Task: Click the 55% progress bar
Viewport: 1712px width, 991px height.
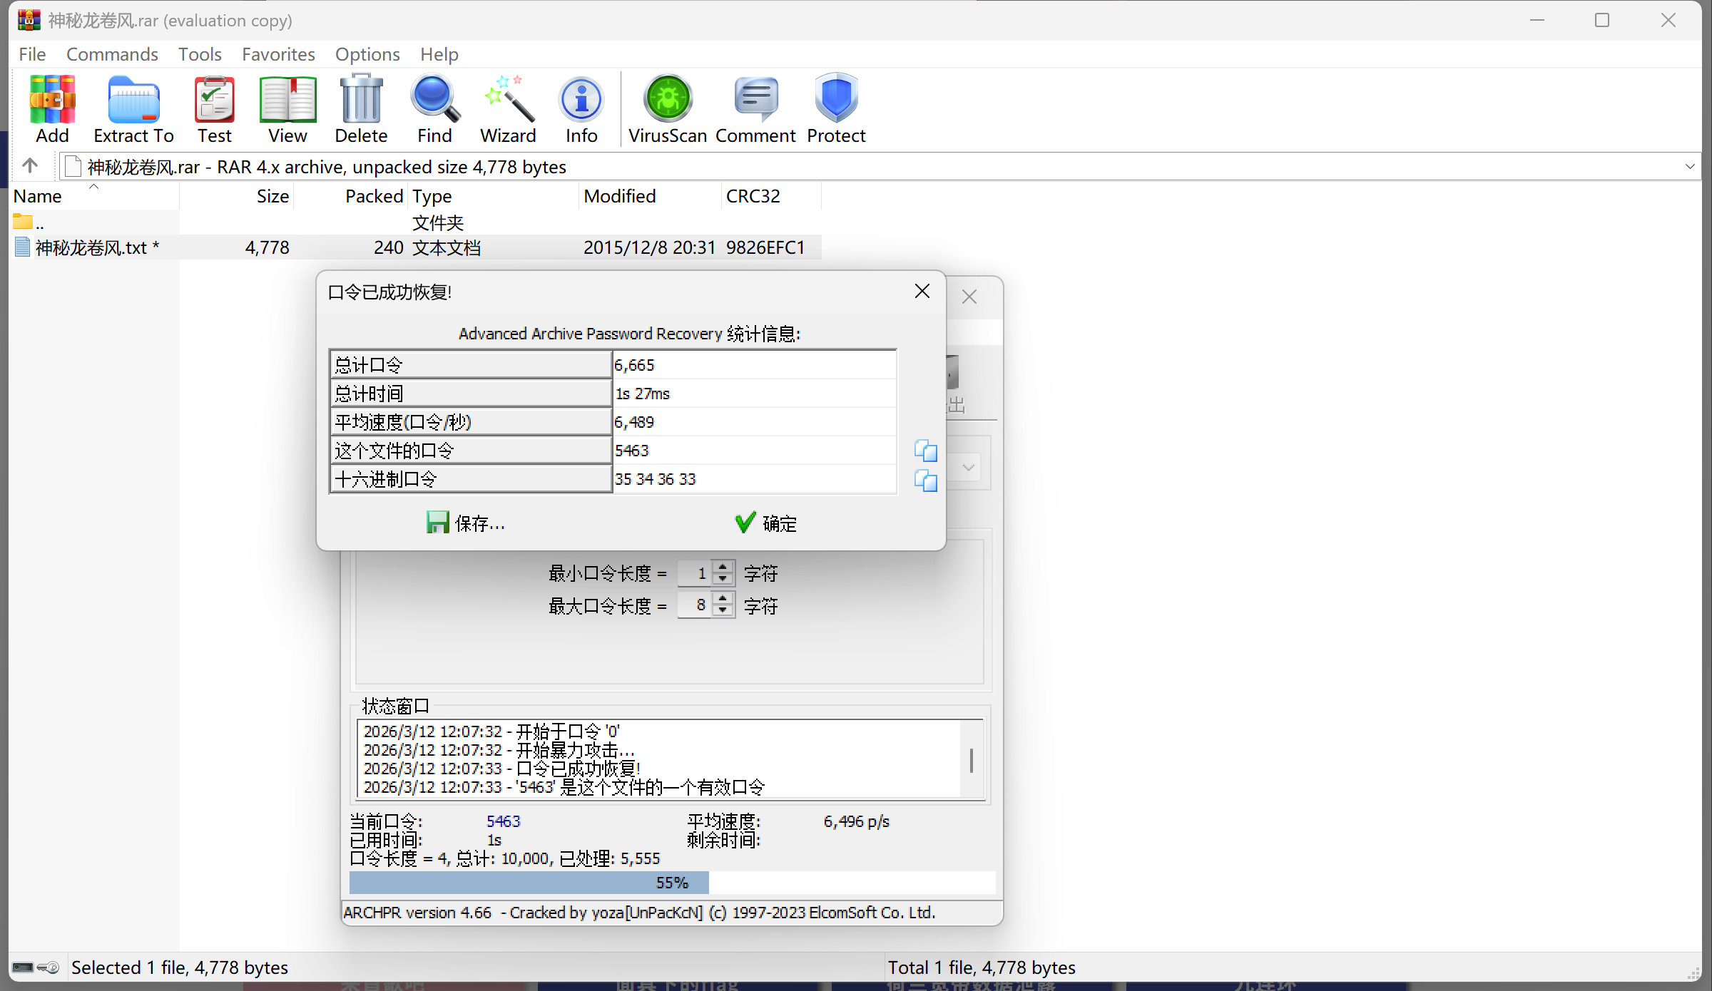Action: coord(671,883)
